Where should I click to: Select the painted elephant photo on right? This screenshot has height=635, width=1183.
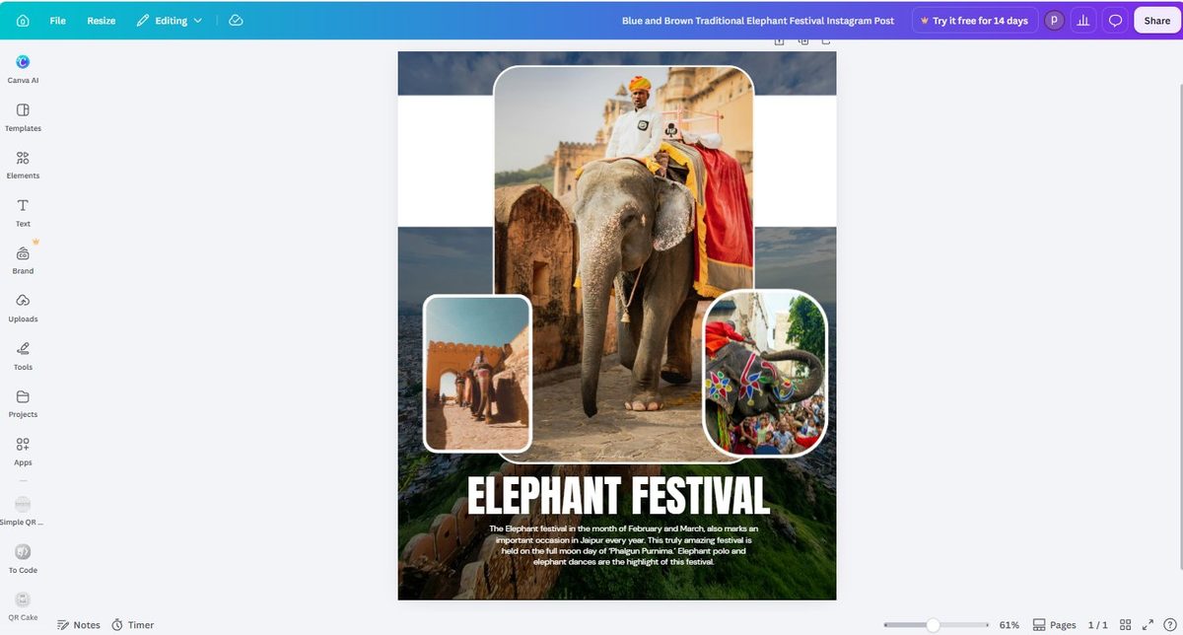(x=765, y=374)
